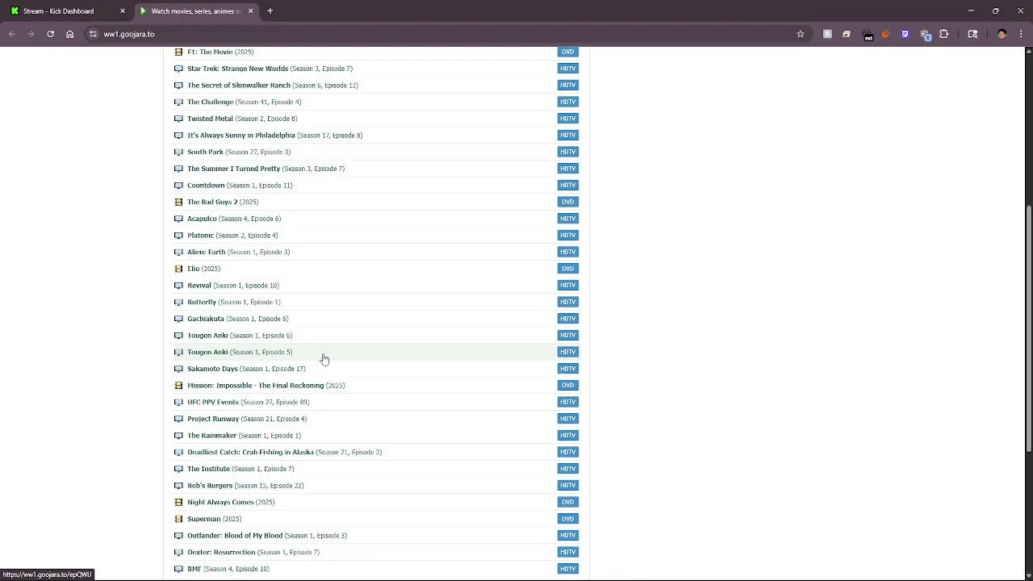Click the HDTV badge on Twisted Metal row
Viewport: 1033px width, 581px height.
point(567,119)
